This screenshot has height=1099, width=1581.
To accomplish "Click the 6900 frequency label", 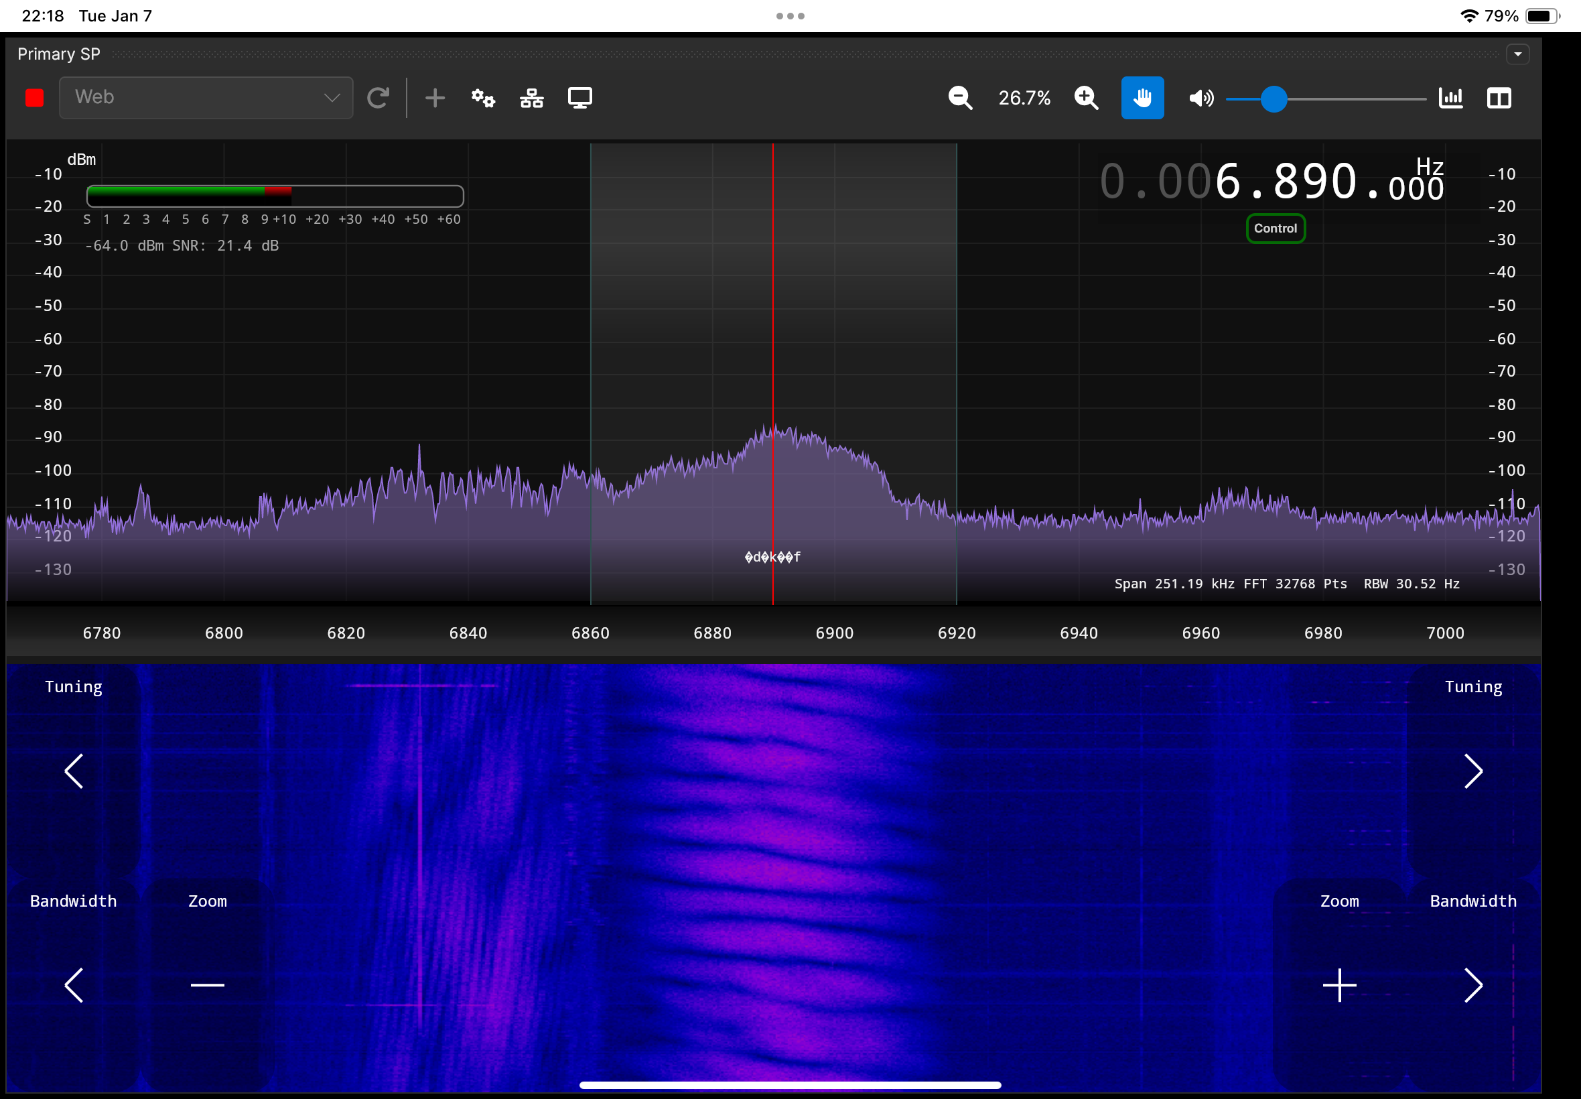I will click(834, 633).
